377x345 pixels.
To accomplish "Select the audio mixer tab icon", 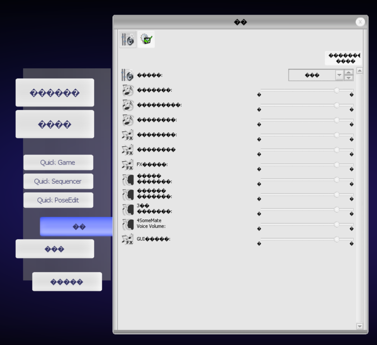I will click(x=127, y=39).
